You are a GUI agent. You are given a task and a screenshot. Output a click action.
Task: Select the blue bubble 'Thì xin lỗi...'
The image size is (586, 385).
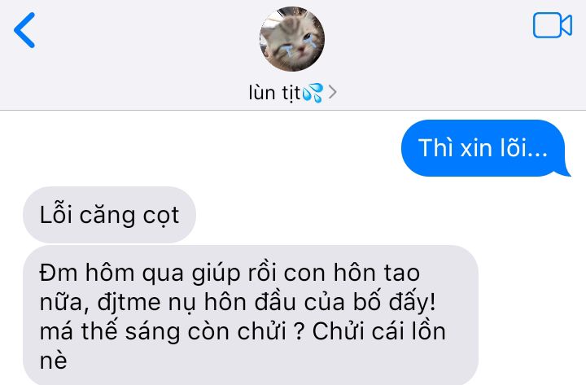coord(483,148)
